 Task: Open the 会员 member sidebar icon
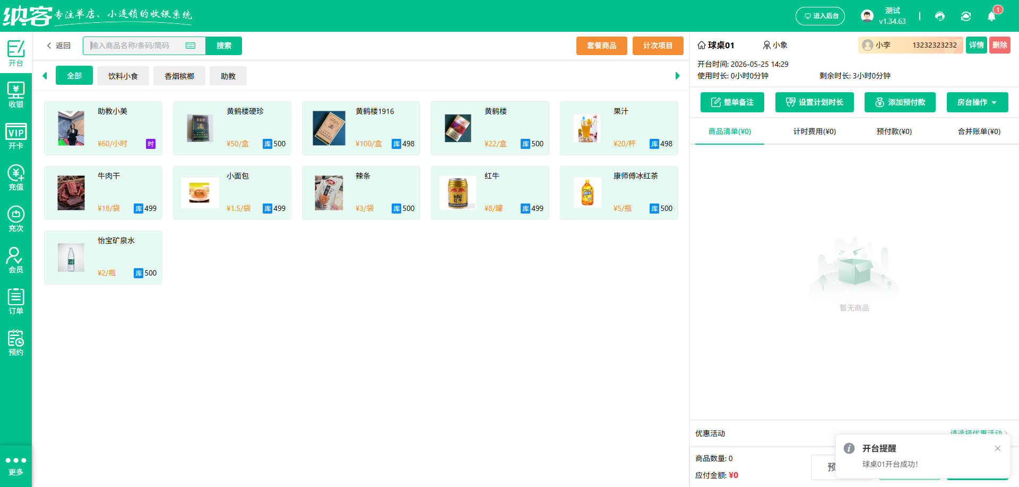(16, 260)
